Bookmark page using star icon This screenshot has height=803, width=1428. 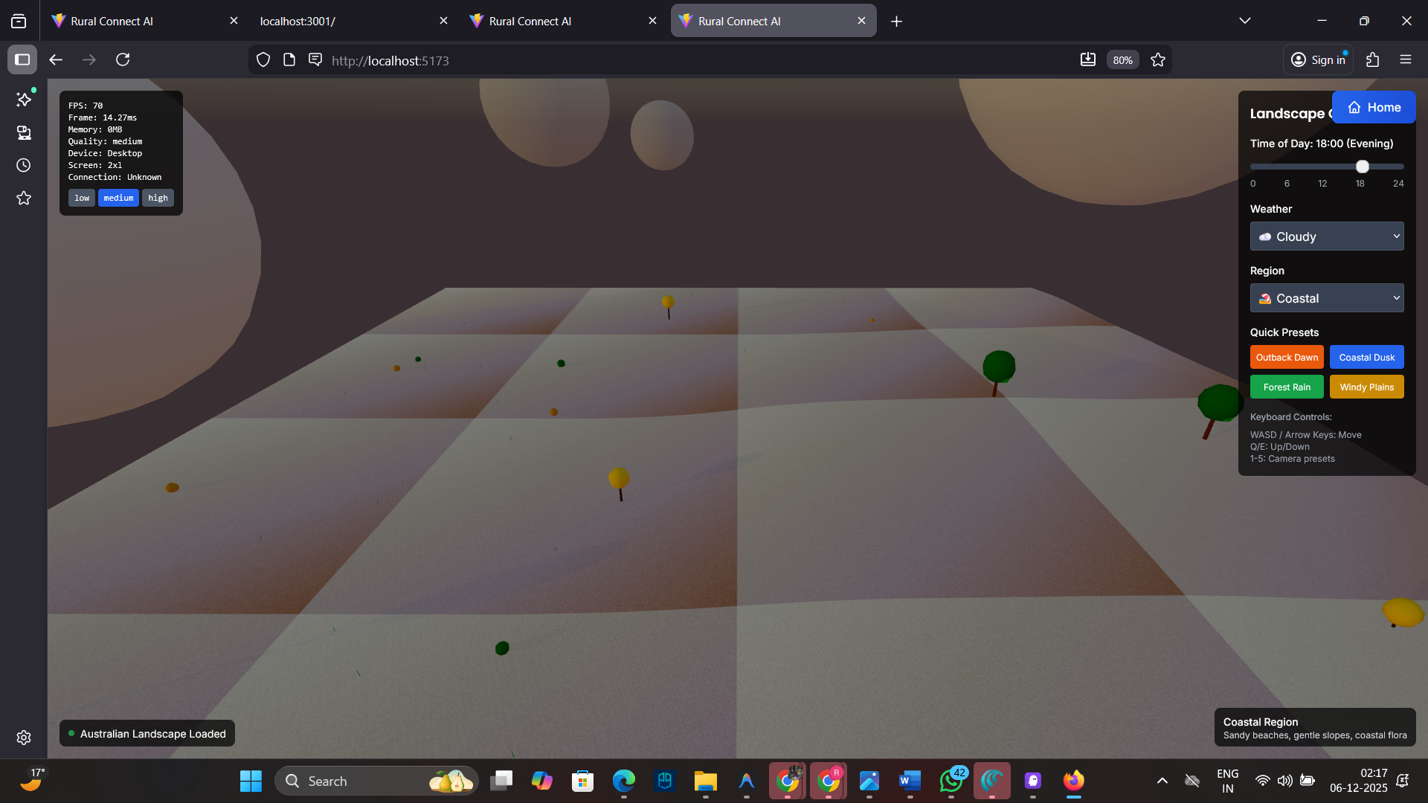point(1158,60)
